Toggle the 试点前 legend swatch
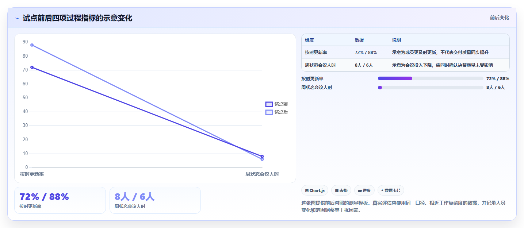This screenshot has width=524, height=228. tap(269, 104)
